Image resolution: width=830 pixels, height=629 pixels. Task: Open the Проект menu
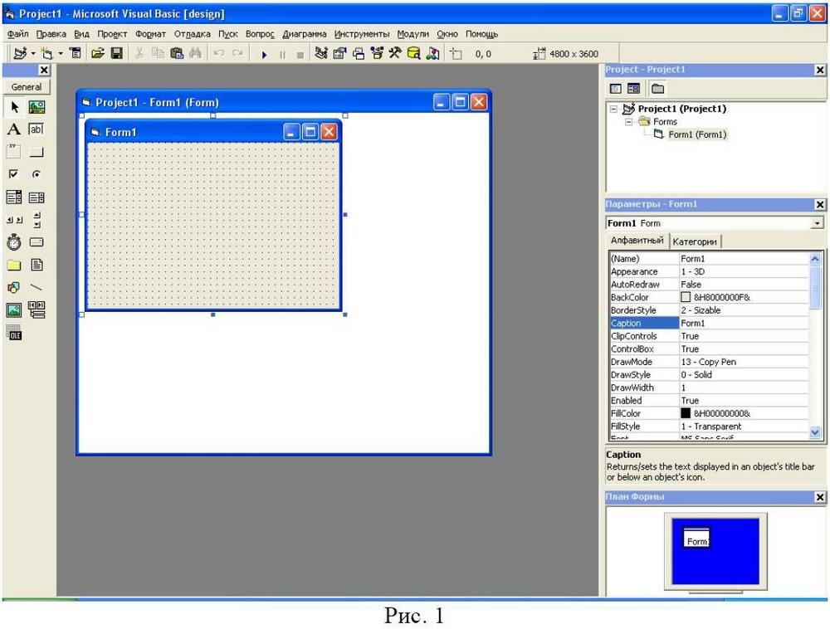tap(112, 34)
